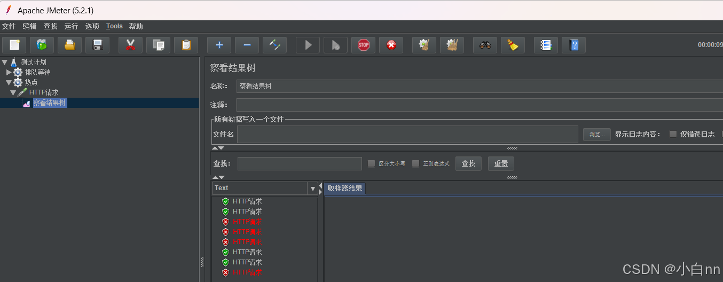The image size is (723, 282).
Task: Start test with no pauses icon
Action: pyautogui.click(x=335, y=45)
